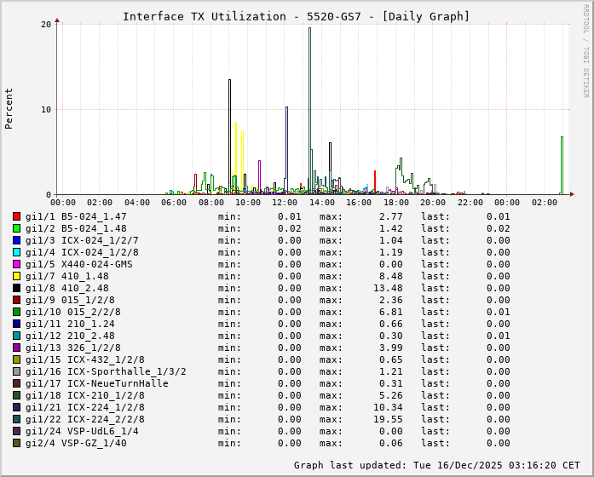Click the red gi1/1 B5-024_1.47 legend swatch

pos(16,216)
